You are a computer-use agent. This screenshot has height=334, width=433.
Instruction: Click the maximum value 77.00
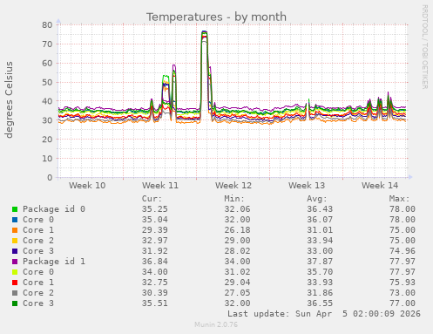click(x=403, y=303)
